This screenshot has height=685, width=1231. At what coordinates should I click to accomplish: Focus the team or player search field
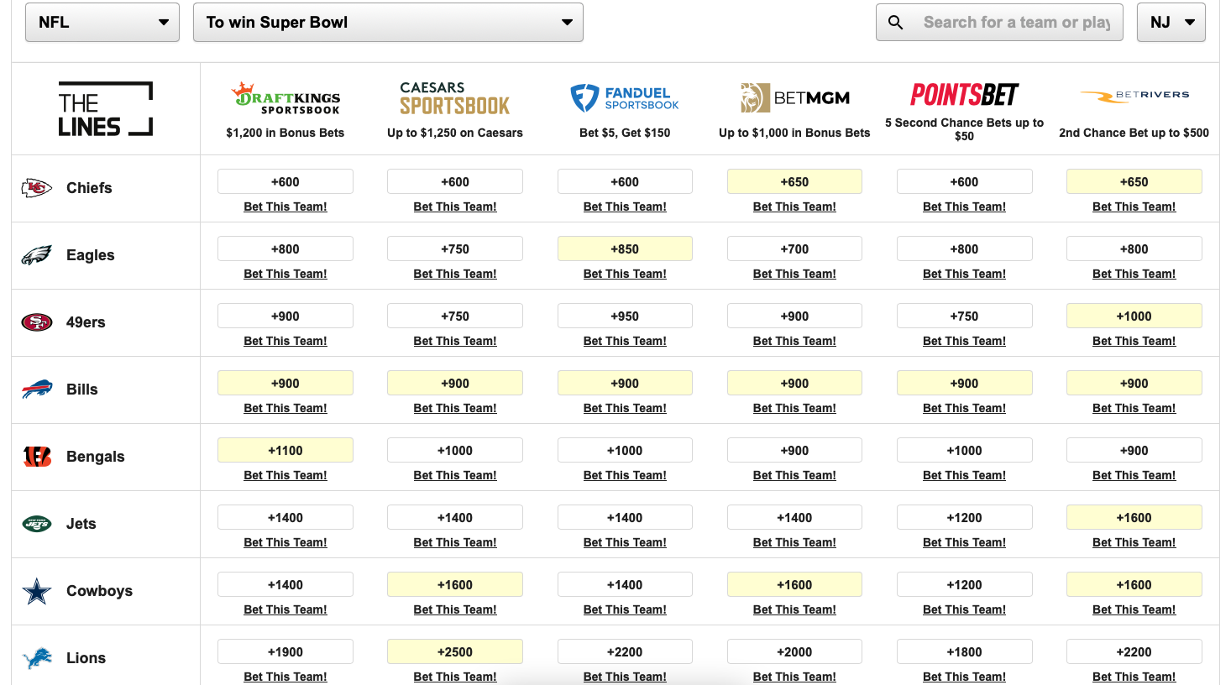coord(999,23)
